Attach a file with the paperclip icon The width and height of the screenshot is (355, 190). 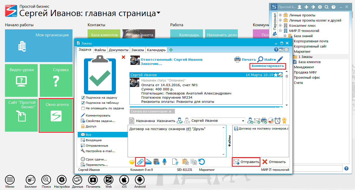[x=140, y=162]
